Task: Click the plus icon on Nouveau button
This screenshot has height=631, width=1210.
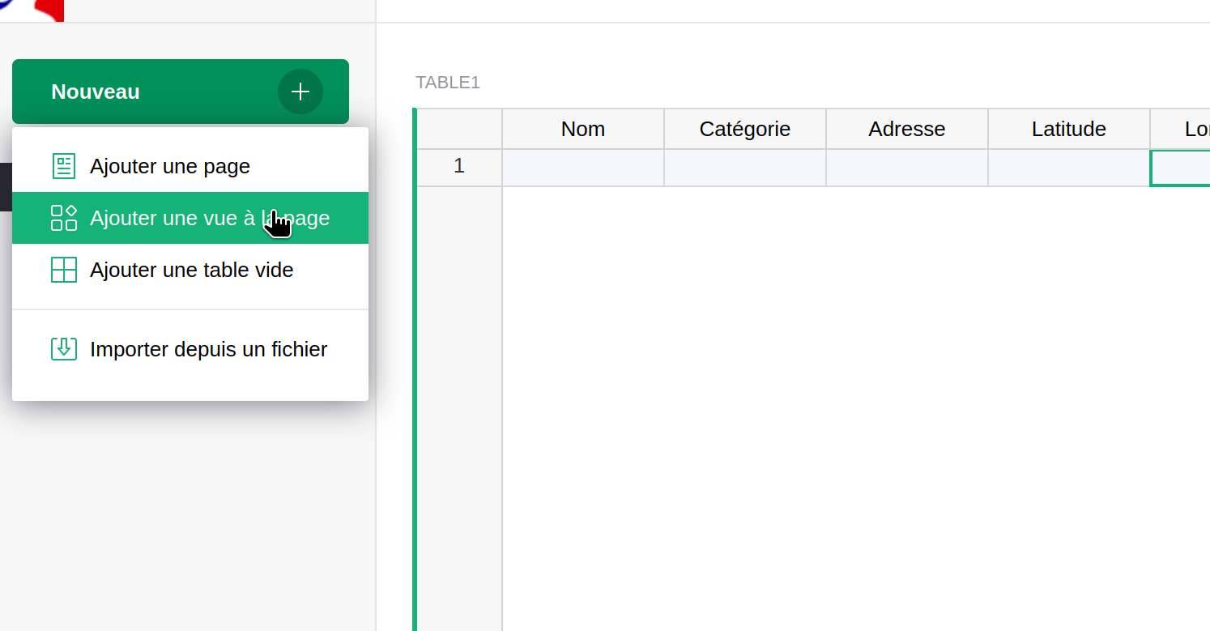Action: [300, 92]
